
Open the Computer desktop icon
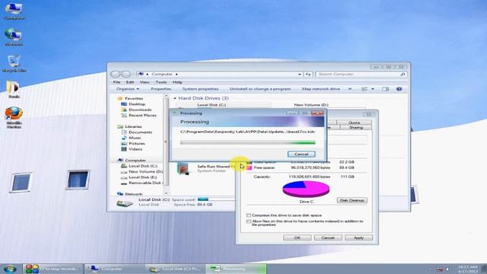click(x=14, y=11)
